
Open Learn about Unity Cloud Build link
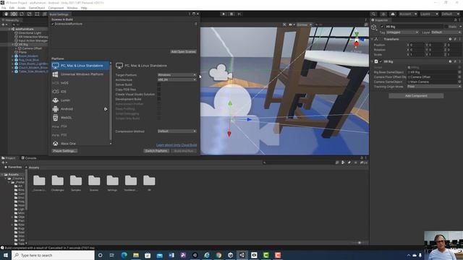(x=177, y=145)
